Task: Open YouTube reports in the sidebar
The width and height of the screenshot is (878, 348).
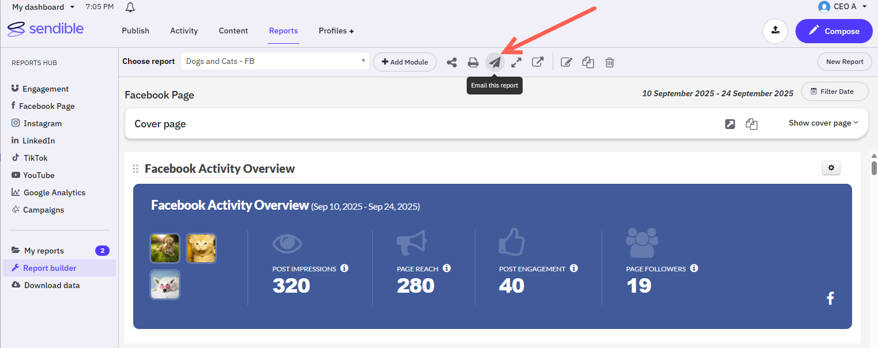Action: pos(33,175)
